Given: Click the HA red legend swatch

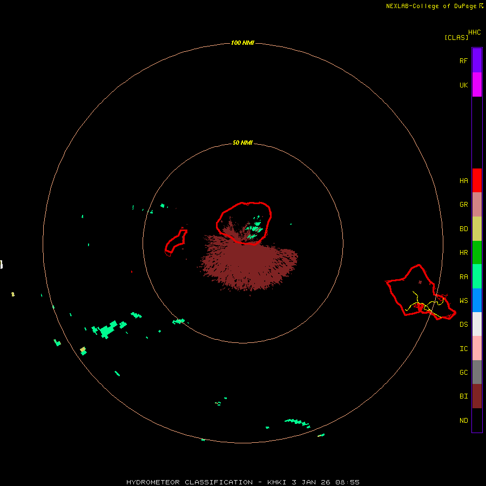Looking at the screenshot, I should tap(477, 180).
